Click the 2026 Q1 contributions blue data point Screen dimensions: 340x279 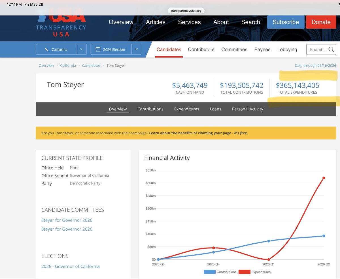pyautogui.click(x=269, y=241)
